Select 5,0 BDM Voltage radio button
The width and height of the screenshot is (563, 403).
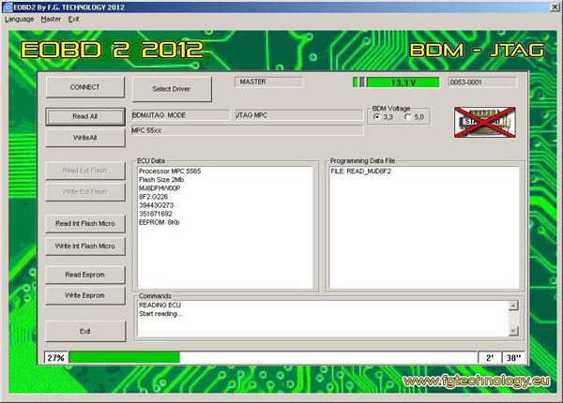(x=407, y=117)
